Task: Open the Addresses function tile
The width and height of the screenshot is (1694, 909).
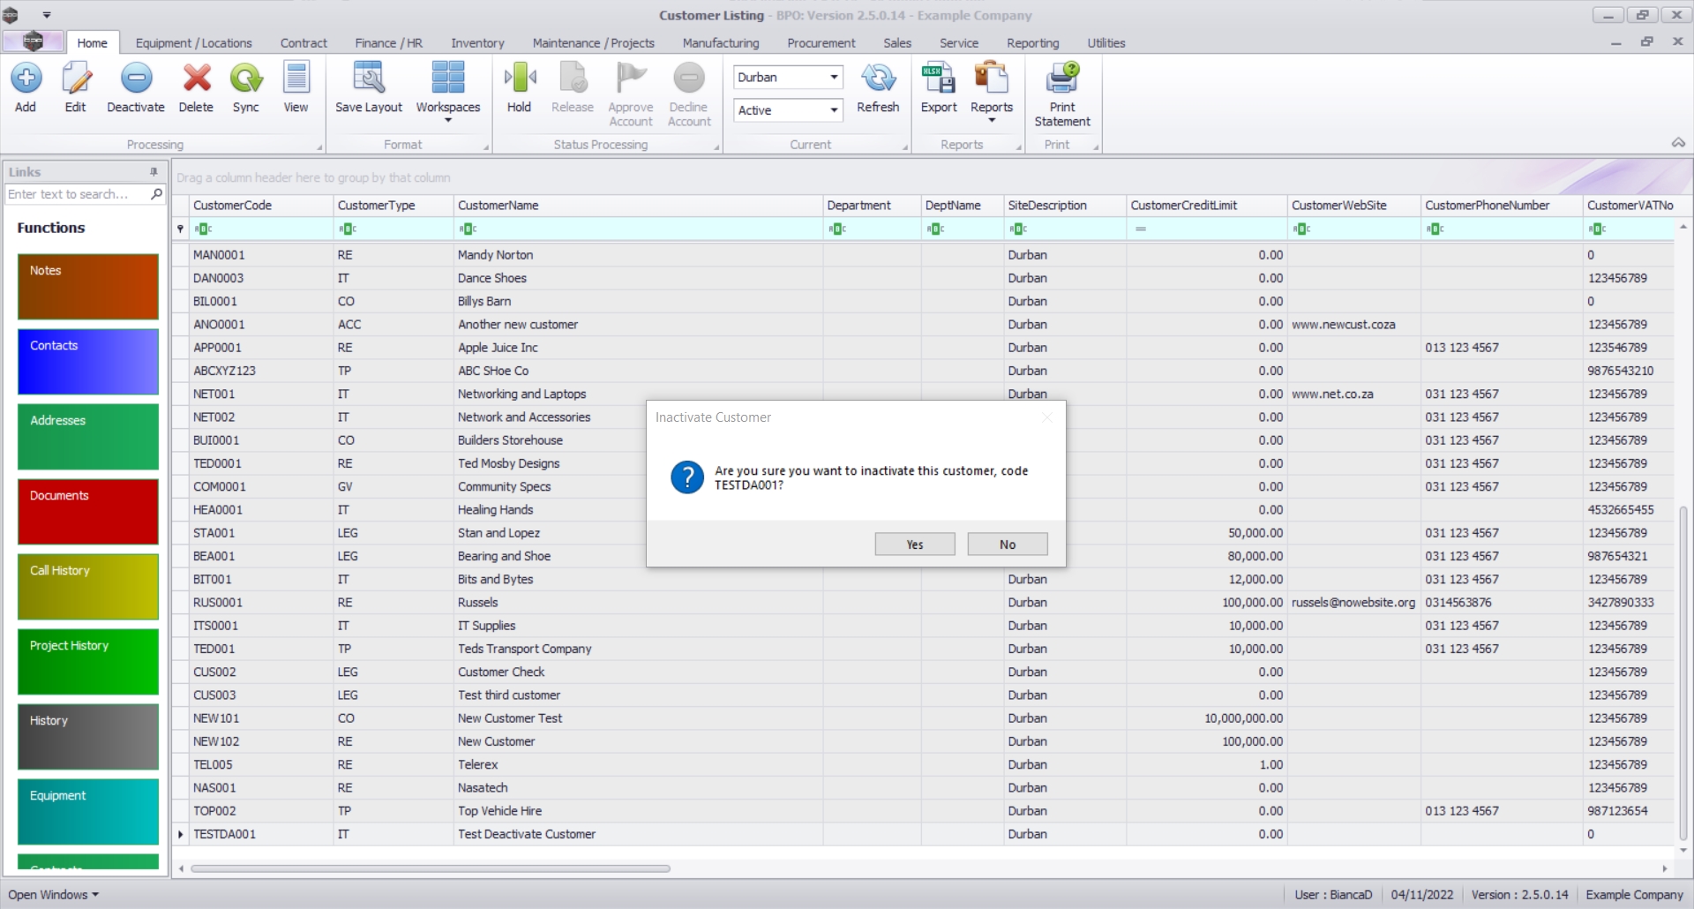Action: 88,437
